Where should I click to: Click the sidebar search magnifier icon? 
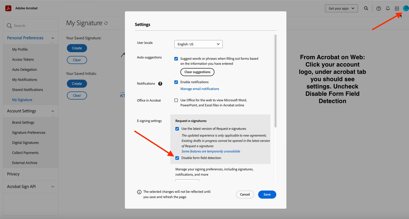point(9,26)
